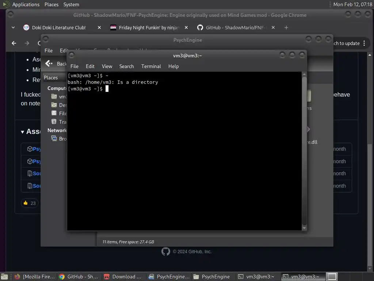This screenshot has height=281, width=374.
Task: Switch to Mozilla Firefox taskbar window
Action: (x=35, y=277)
